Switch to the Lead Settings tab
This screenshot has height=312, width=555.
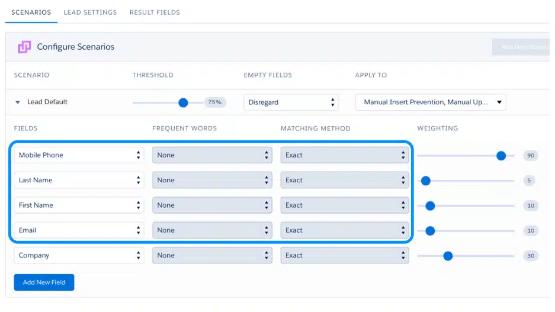[x=90, y=12]
